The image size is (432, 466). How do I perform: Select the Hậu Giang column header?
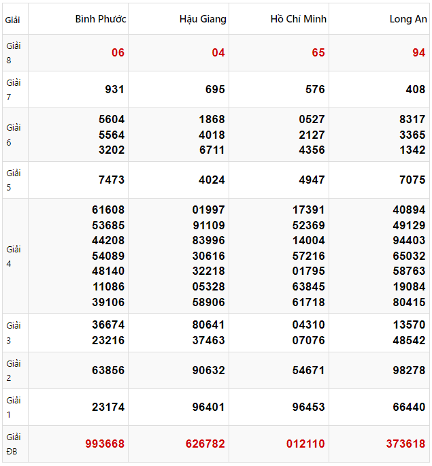[x=203, y=19]
